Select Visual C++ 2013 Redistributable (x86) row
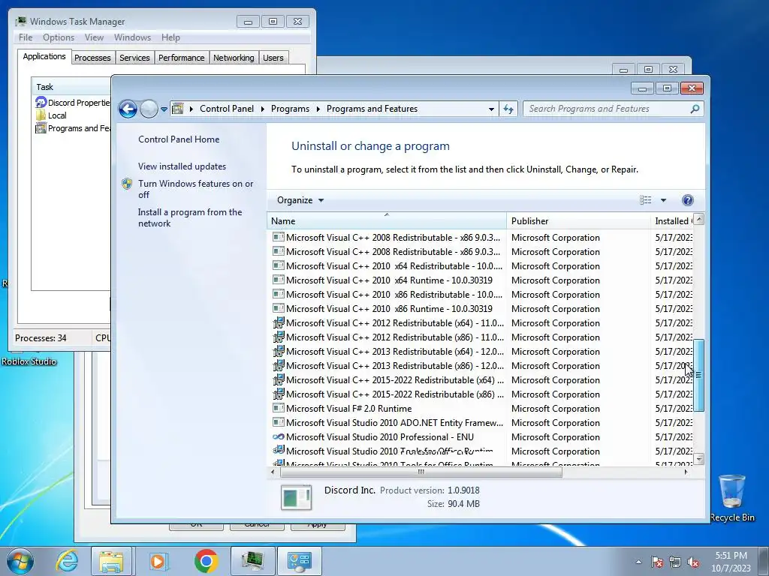The width and height of the screenshot is (769, 576). tap(481, 366)
